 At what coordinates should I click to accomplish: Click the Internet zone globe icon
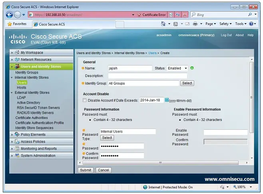click(x=145, y=187)
